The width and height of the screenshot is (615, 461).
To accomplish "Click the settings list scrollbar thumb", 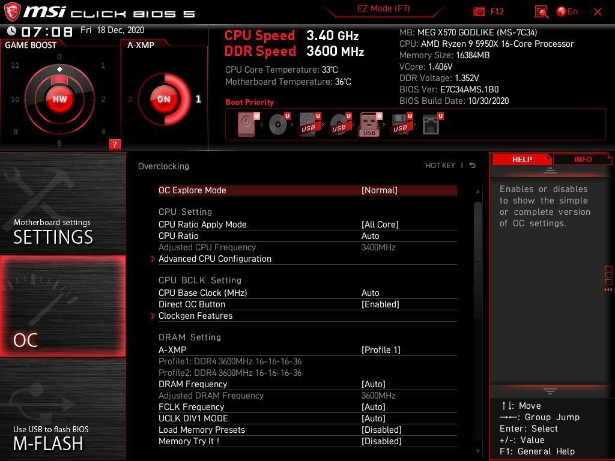I will pos(477,261).
